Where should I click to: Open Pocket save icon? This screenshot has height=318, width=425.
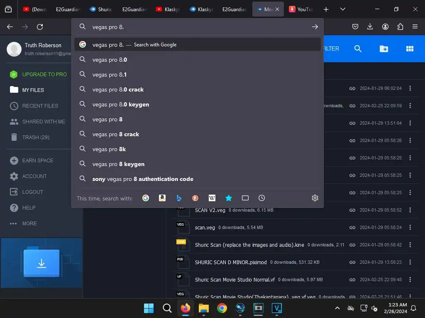(355, 26)
